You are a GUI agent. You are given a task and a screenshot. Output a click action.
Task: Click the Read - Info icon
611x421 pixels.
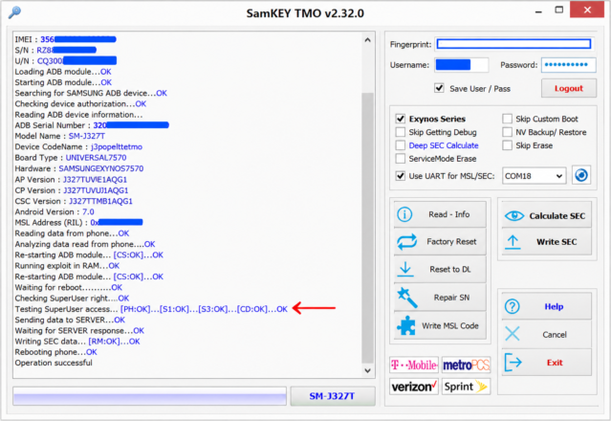pos(404,214)
